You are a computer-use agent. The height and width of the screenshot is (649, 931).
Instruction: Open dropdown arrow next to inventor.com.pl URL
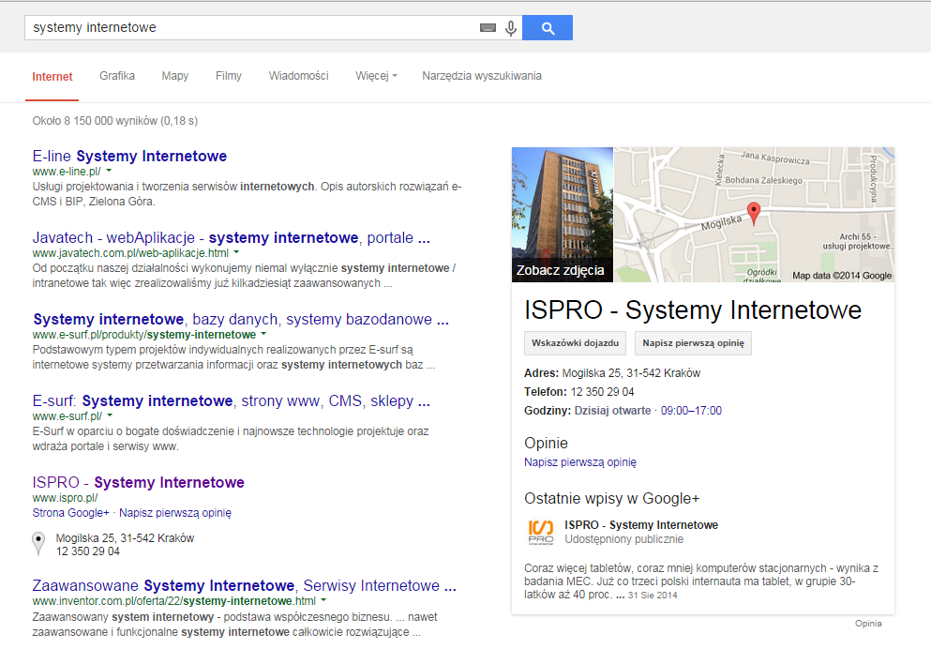323,601
